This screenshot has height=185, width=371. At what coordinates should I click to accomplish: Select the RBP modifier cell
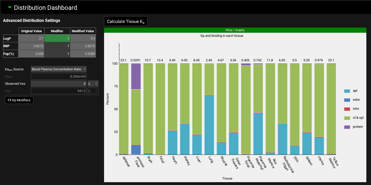[x=57, y=46]
